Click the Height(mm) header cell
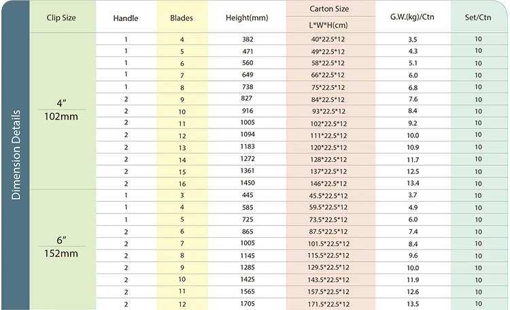This screenshot has width=510, height=310. click(247, 18)
